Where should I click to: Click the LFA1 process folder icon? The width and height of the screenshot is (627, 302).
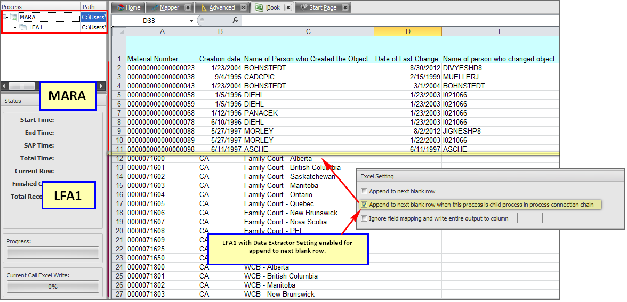pyautogui.click(x=23, y=27)
